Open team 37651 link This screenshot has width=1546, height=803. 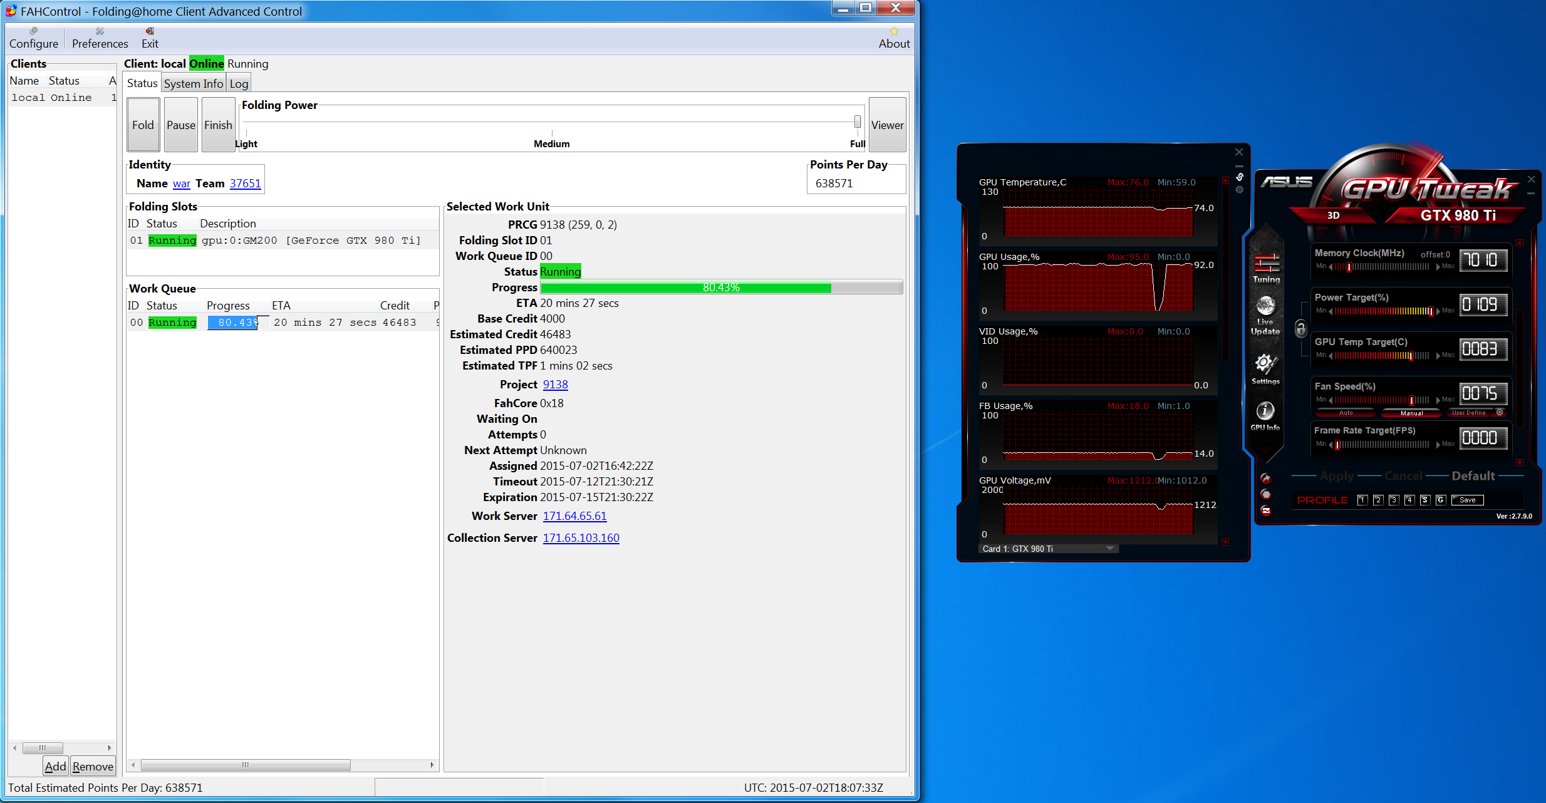click(245, 184)
